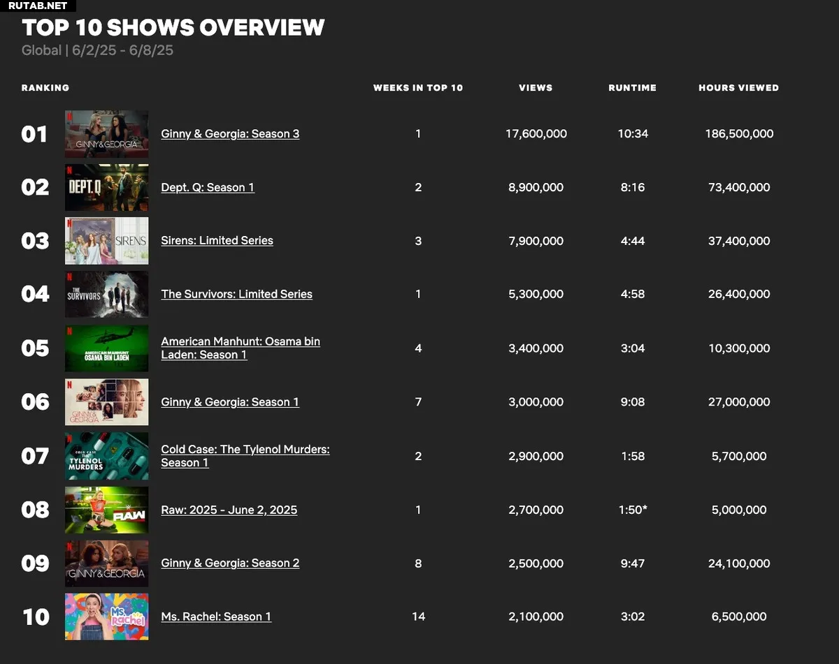Click the runtime value 4:58
Image resolution: width=839 pixels, height=664 pixels.
(x=633, y=294)
